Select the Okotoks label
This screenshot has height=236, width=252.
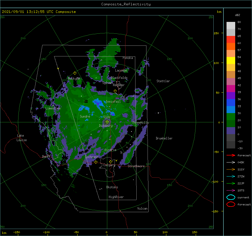point(112,187)
